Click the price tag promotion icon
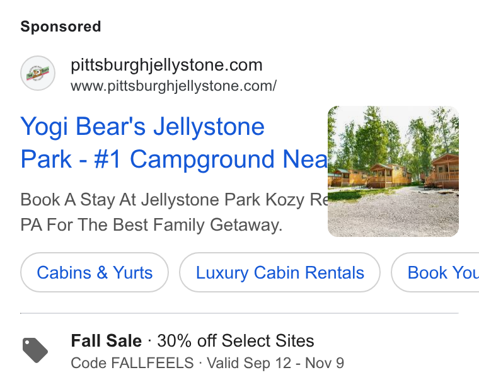This screenshot has width=479, height=387. [x=35, y=350]
